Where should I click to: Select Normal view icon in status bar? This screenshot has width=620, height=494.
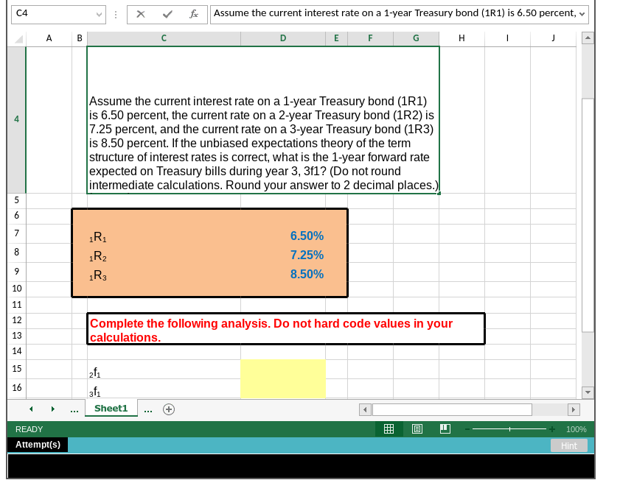click(389, 429)
